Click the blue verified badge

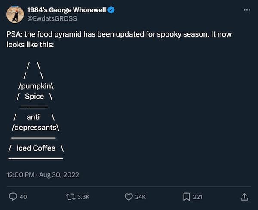click(x=111, y=10)
